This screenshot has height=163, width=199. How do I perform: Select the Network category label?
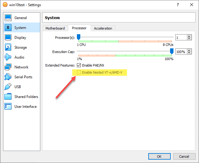point(21,67)
